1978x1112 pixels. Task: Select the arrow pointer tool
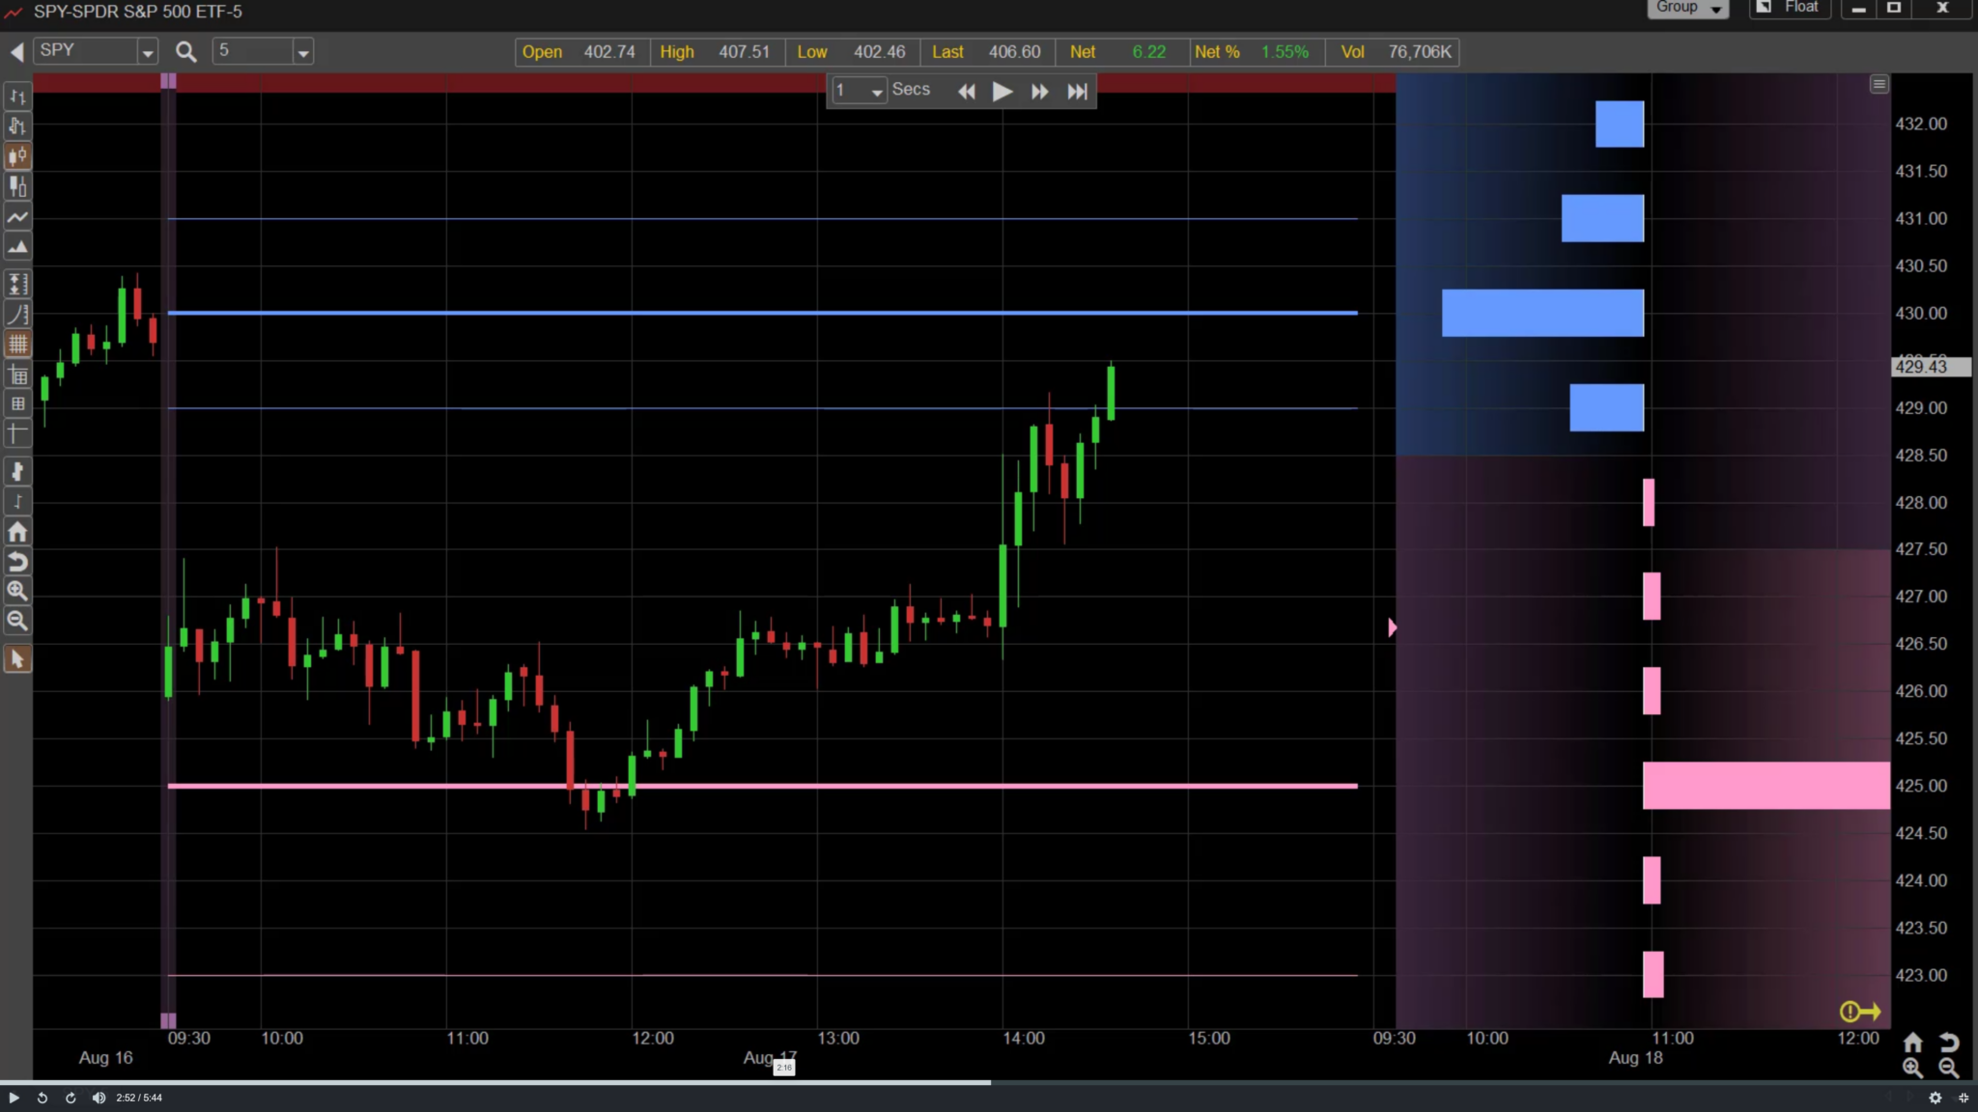click(17, 658)
